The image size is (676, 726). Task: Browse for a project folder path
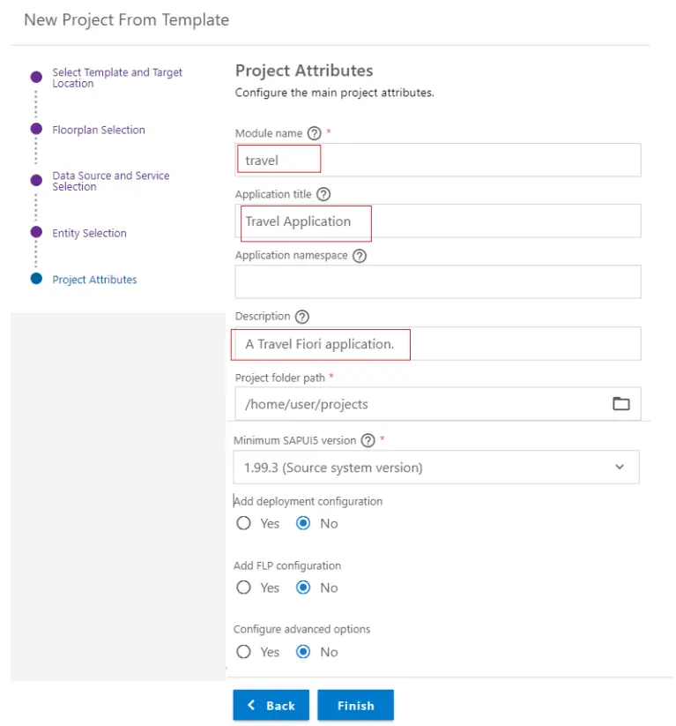pos(621,402)
